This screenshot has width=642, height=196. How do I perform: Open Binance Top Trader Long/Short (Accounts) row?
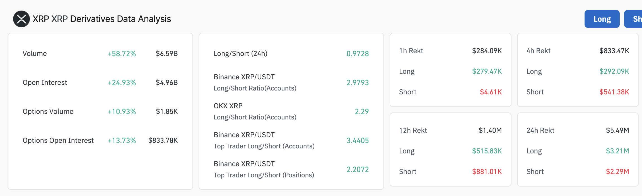[x=264, y=141]
